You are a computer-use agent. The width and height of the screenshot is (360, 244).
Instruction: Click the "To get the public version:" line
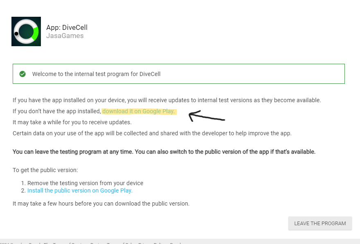(45, 170)
